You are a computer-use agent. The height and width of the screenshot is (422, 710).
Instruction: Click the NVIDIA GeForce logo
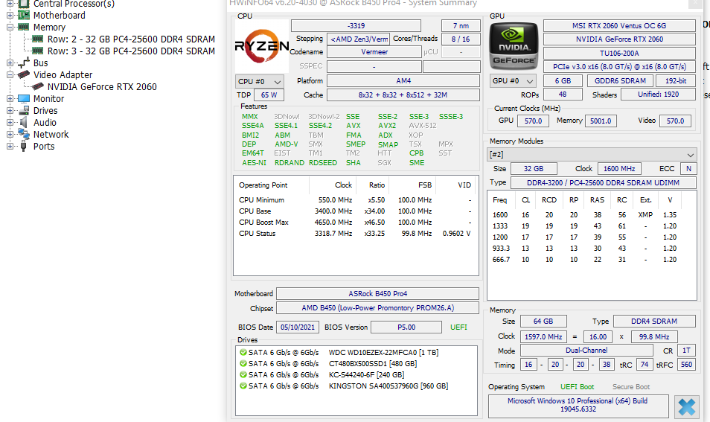[x=514, y=45]
